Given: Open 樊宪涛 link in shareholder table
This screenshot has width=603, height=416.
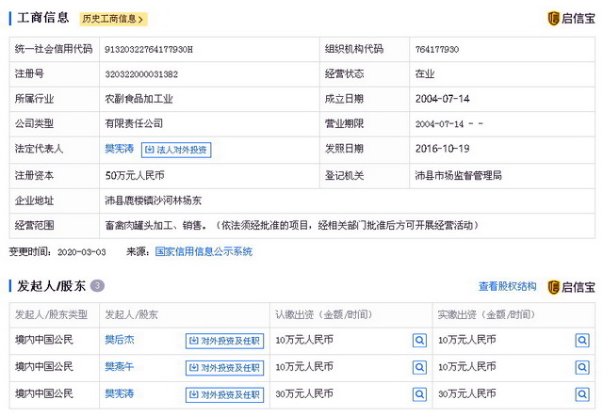Looking at the screenshot, I should (119, 392).
